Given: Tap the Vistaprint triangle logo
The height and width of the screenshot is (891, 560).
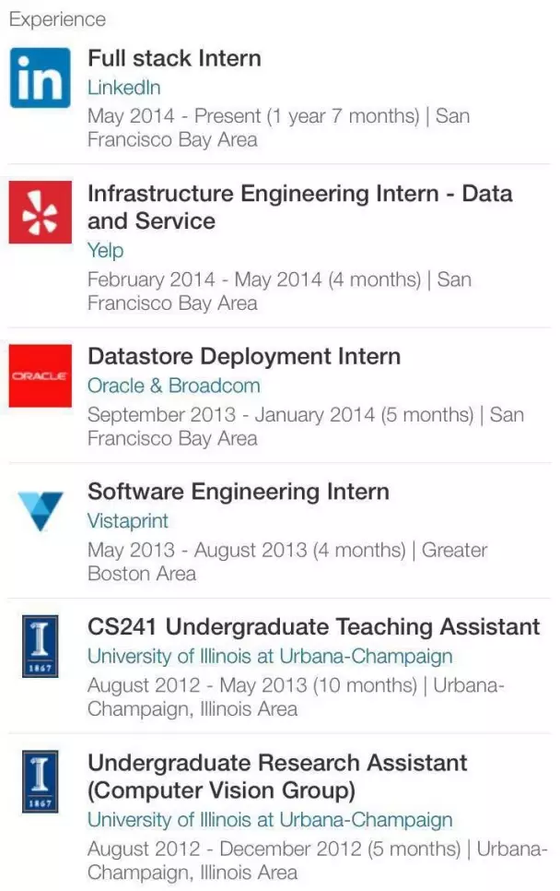Looking at the screenshot, I should (x=41, y=511).
